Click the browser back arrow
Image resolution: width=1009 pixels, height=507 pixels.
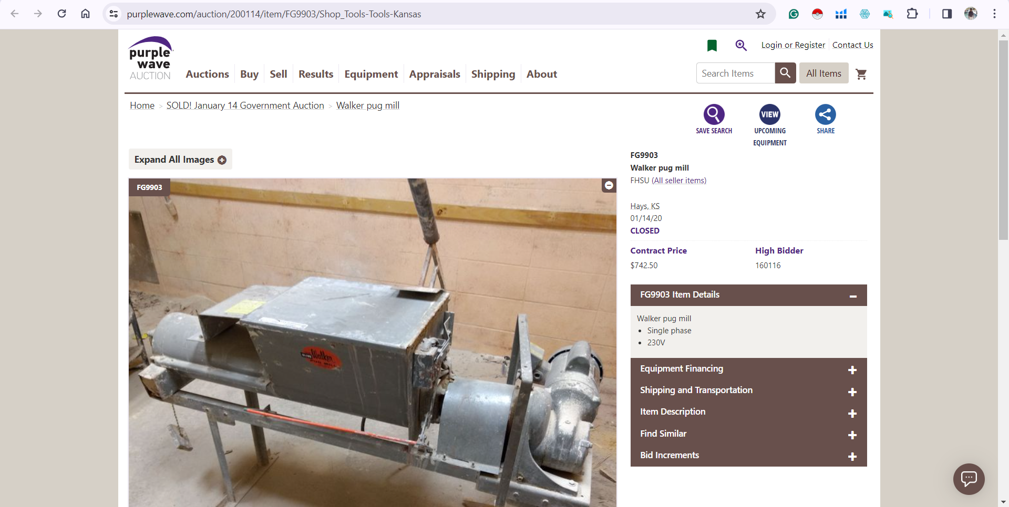pos(15,14)
